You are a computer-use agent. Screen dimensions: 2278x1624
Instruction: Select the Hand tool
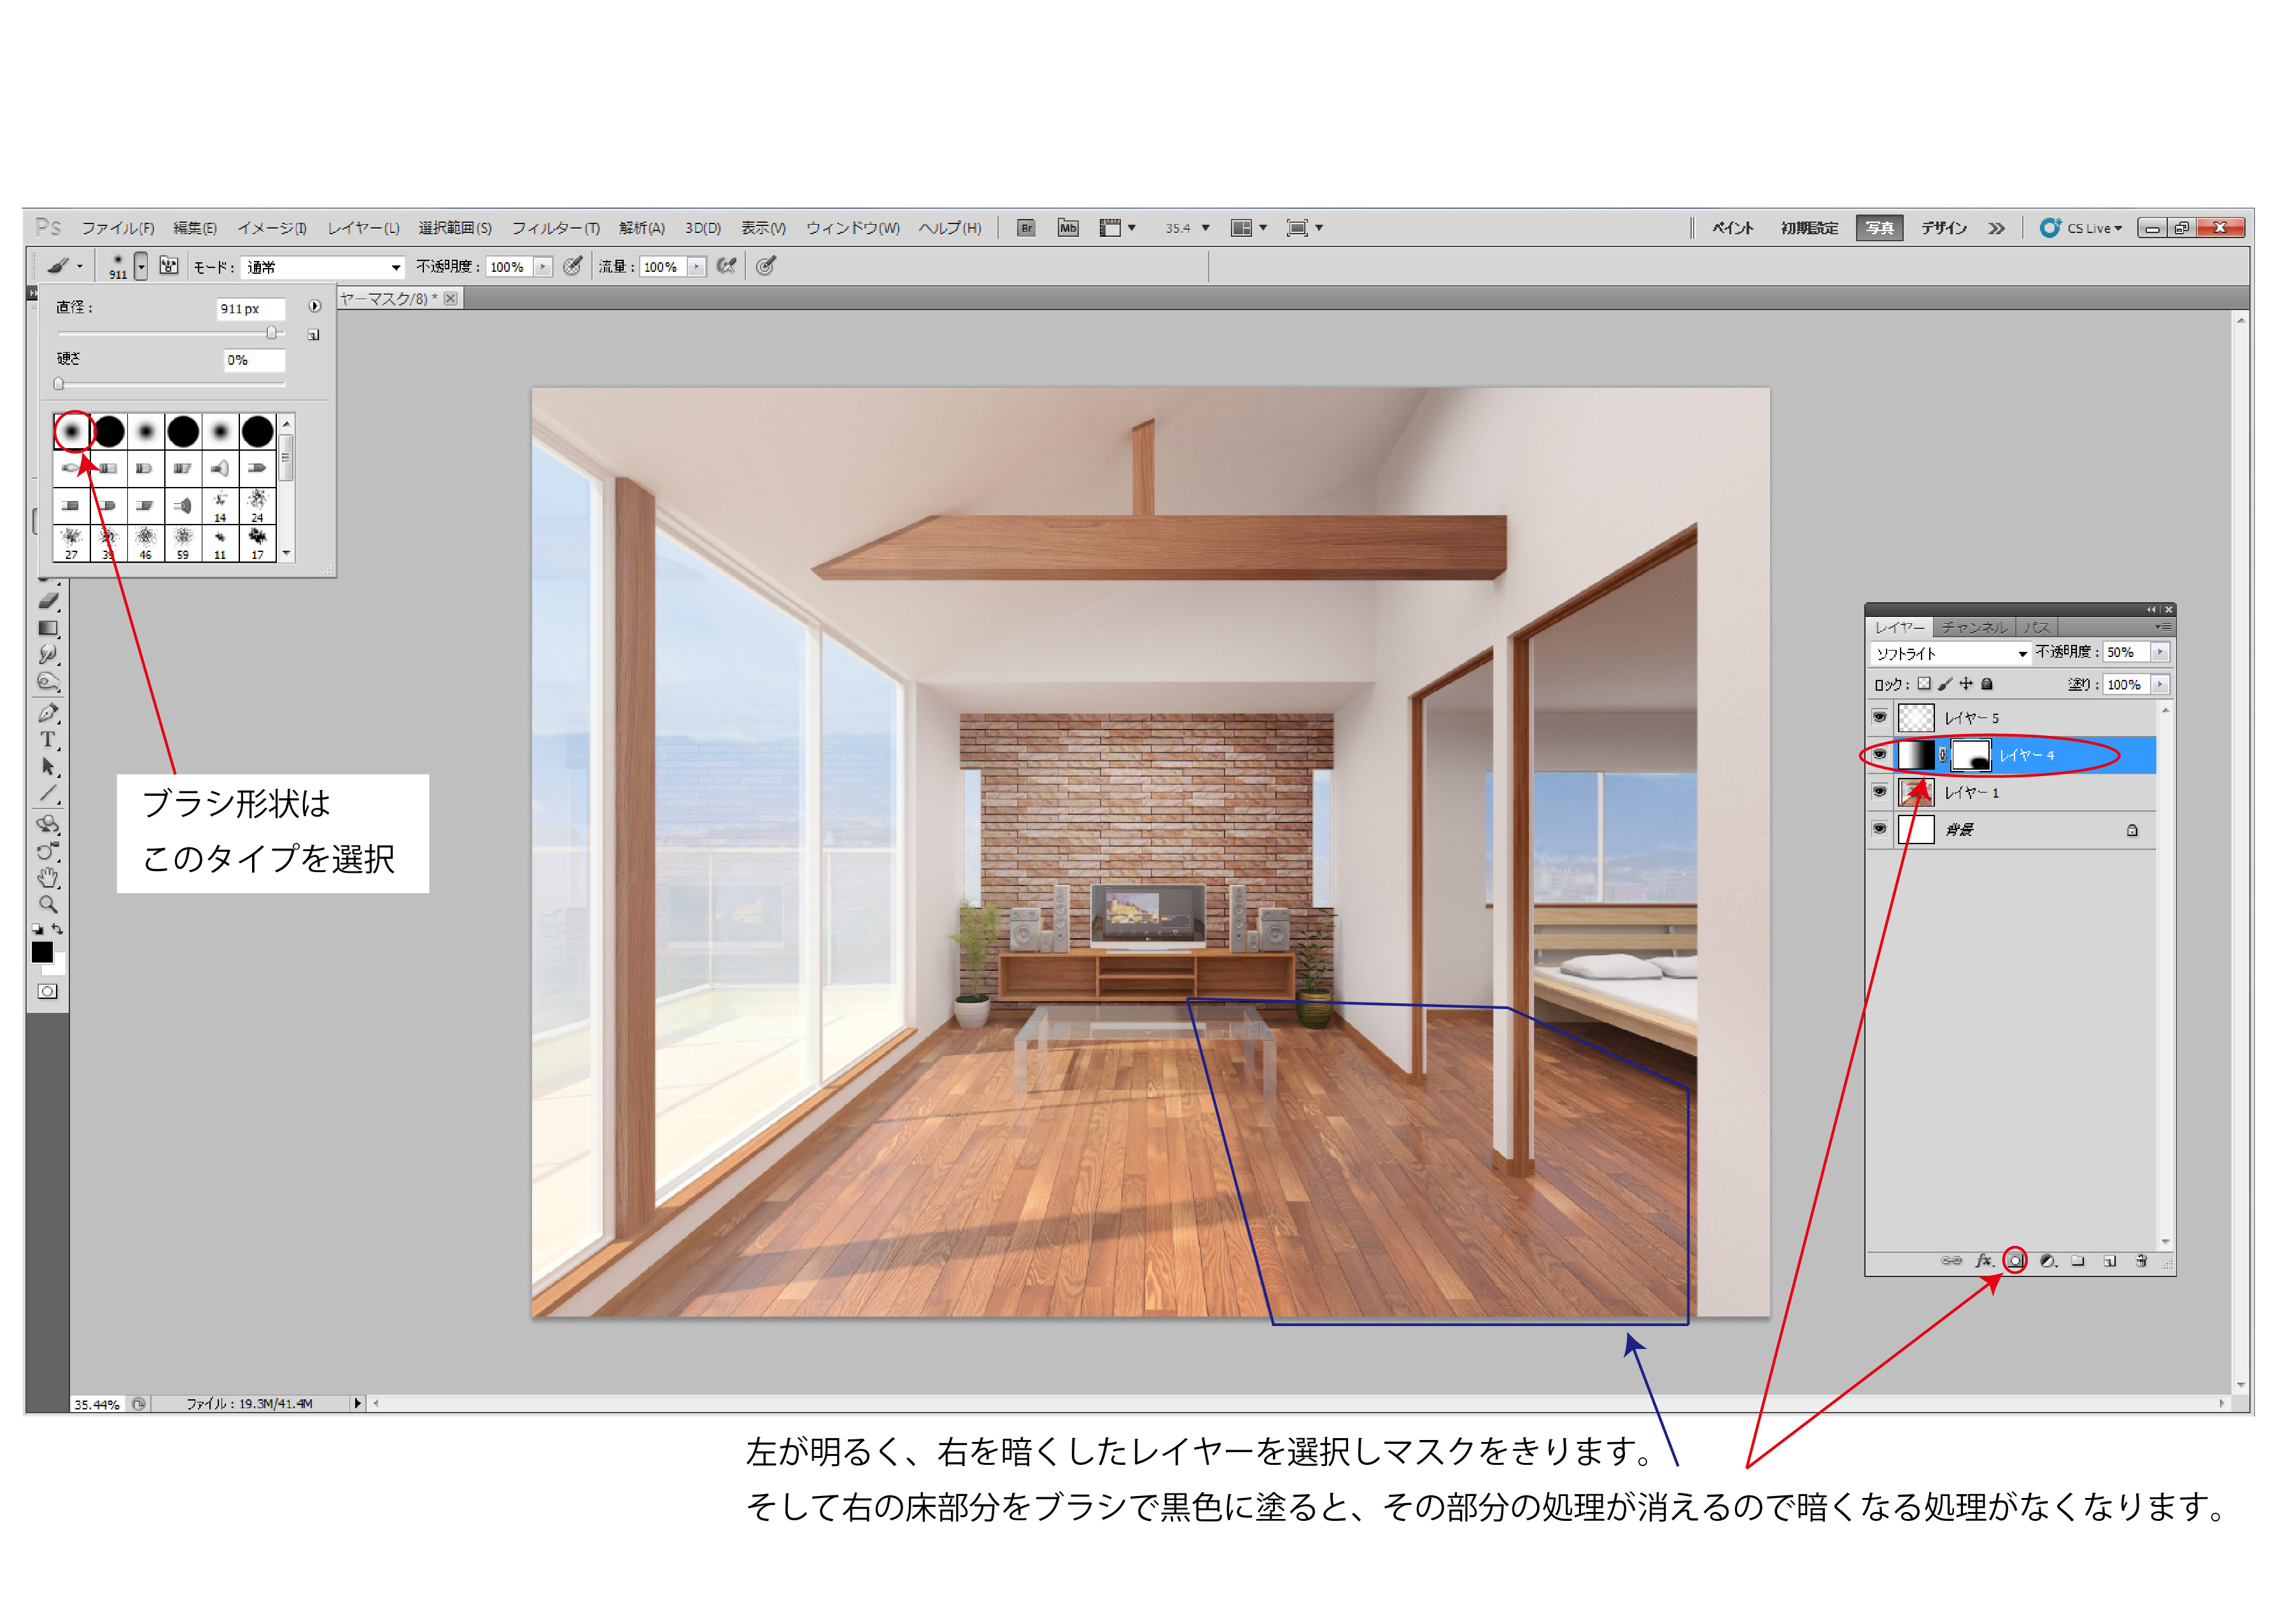click(47, 878)
